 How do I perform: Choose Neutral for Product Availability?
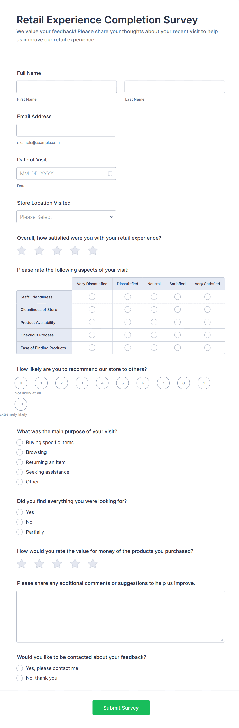coord(154,322)
